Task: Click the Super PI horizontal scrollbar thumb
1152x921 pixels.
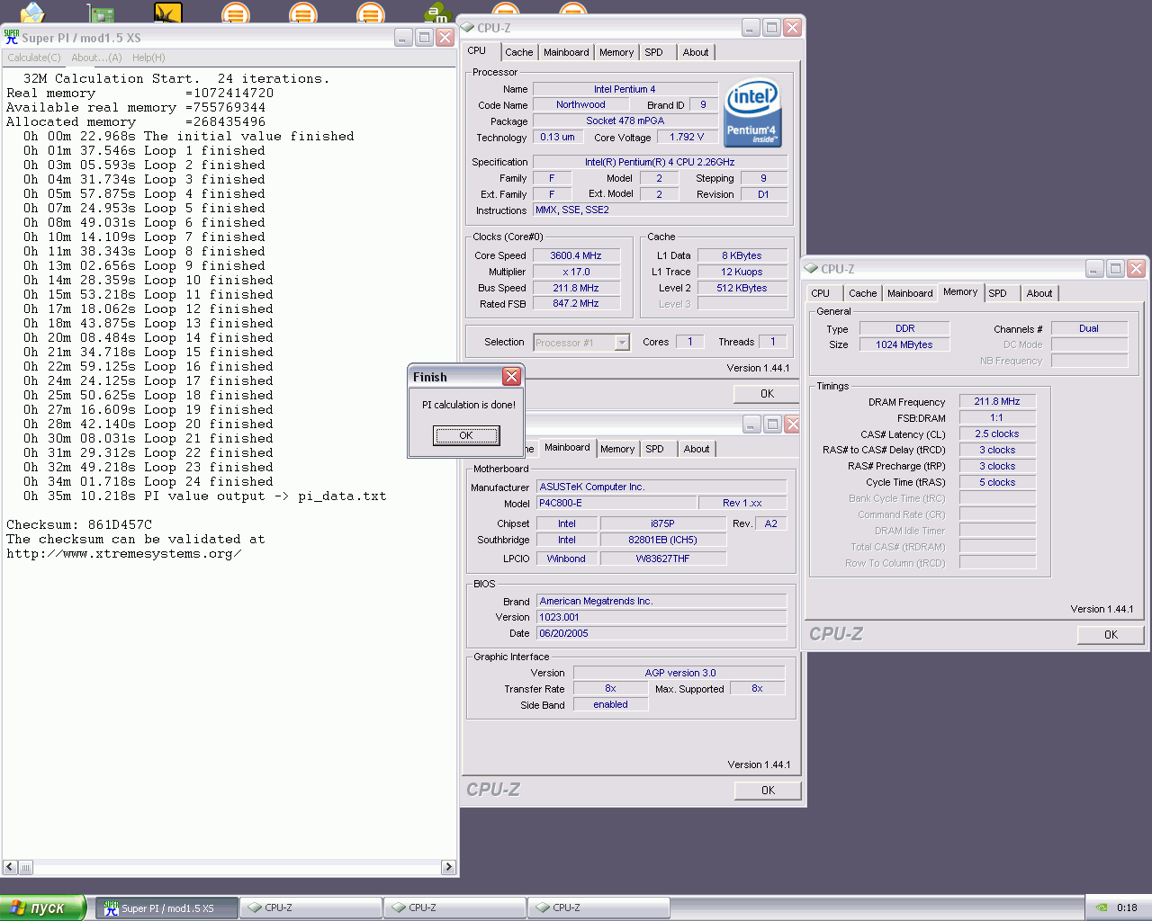Action: [25, 867]
